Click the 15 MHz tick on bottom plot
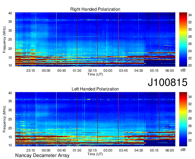195x159 pixels. [10, 137]
